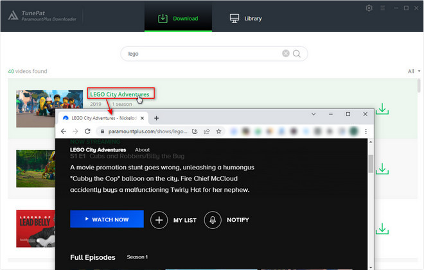This screenshot has height=270, width=424.
Task: Click the search magnifier icon
Action: (297, 54)
